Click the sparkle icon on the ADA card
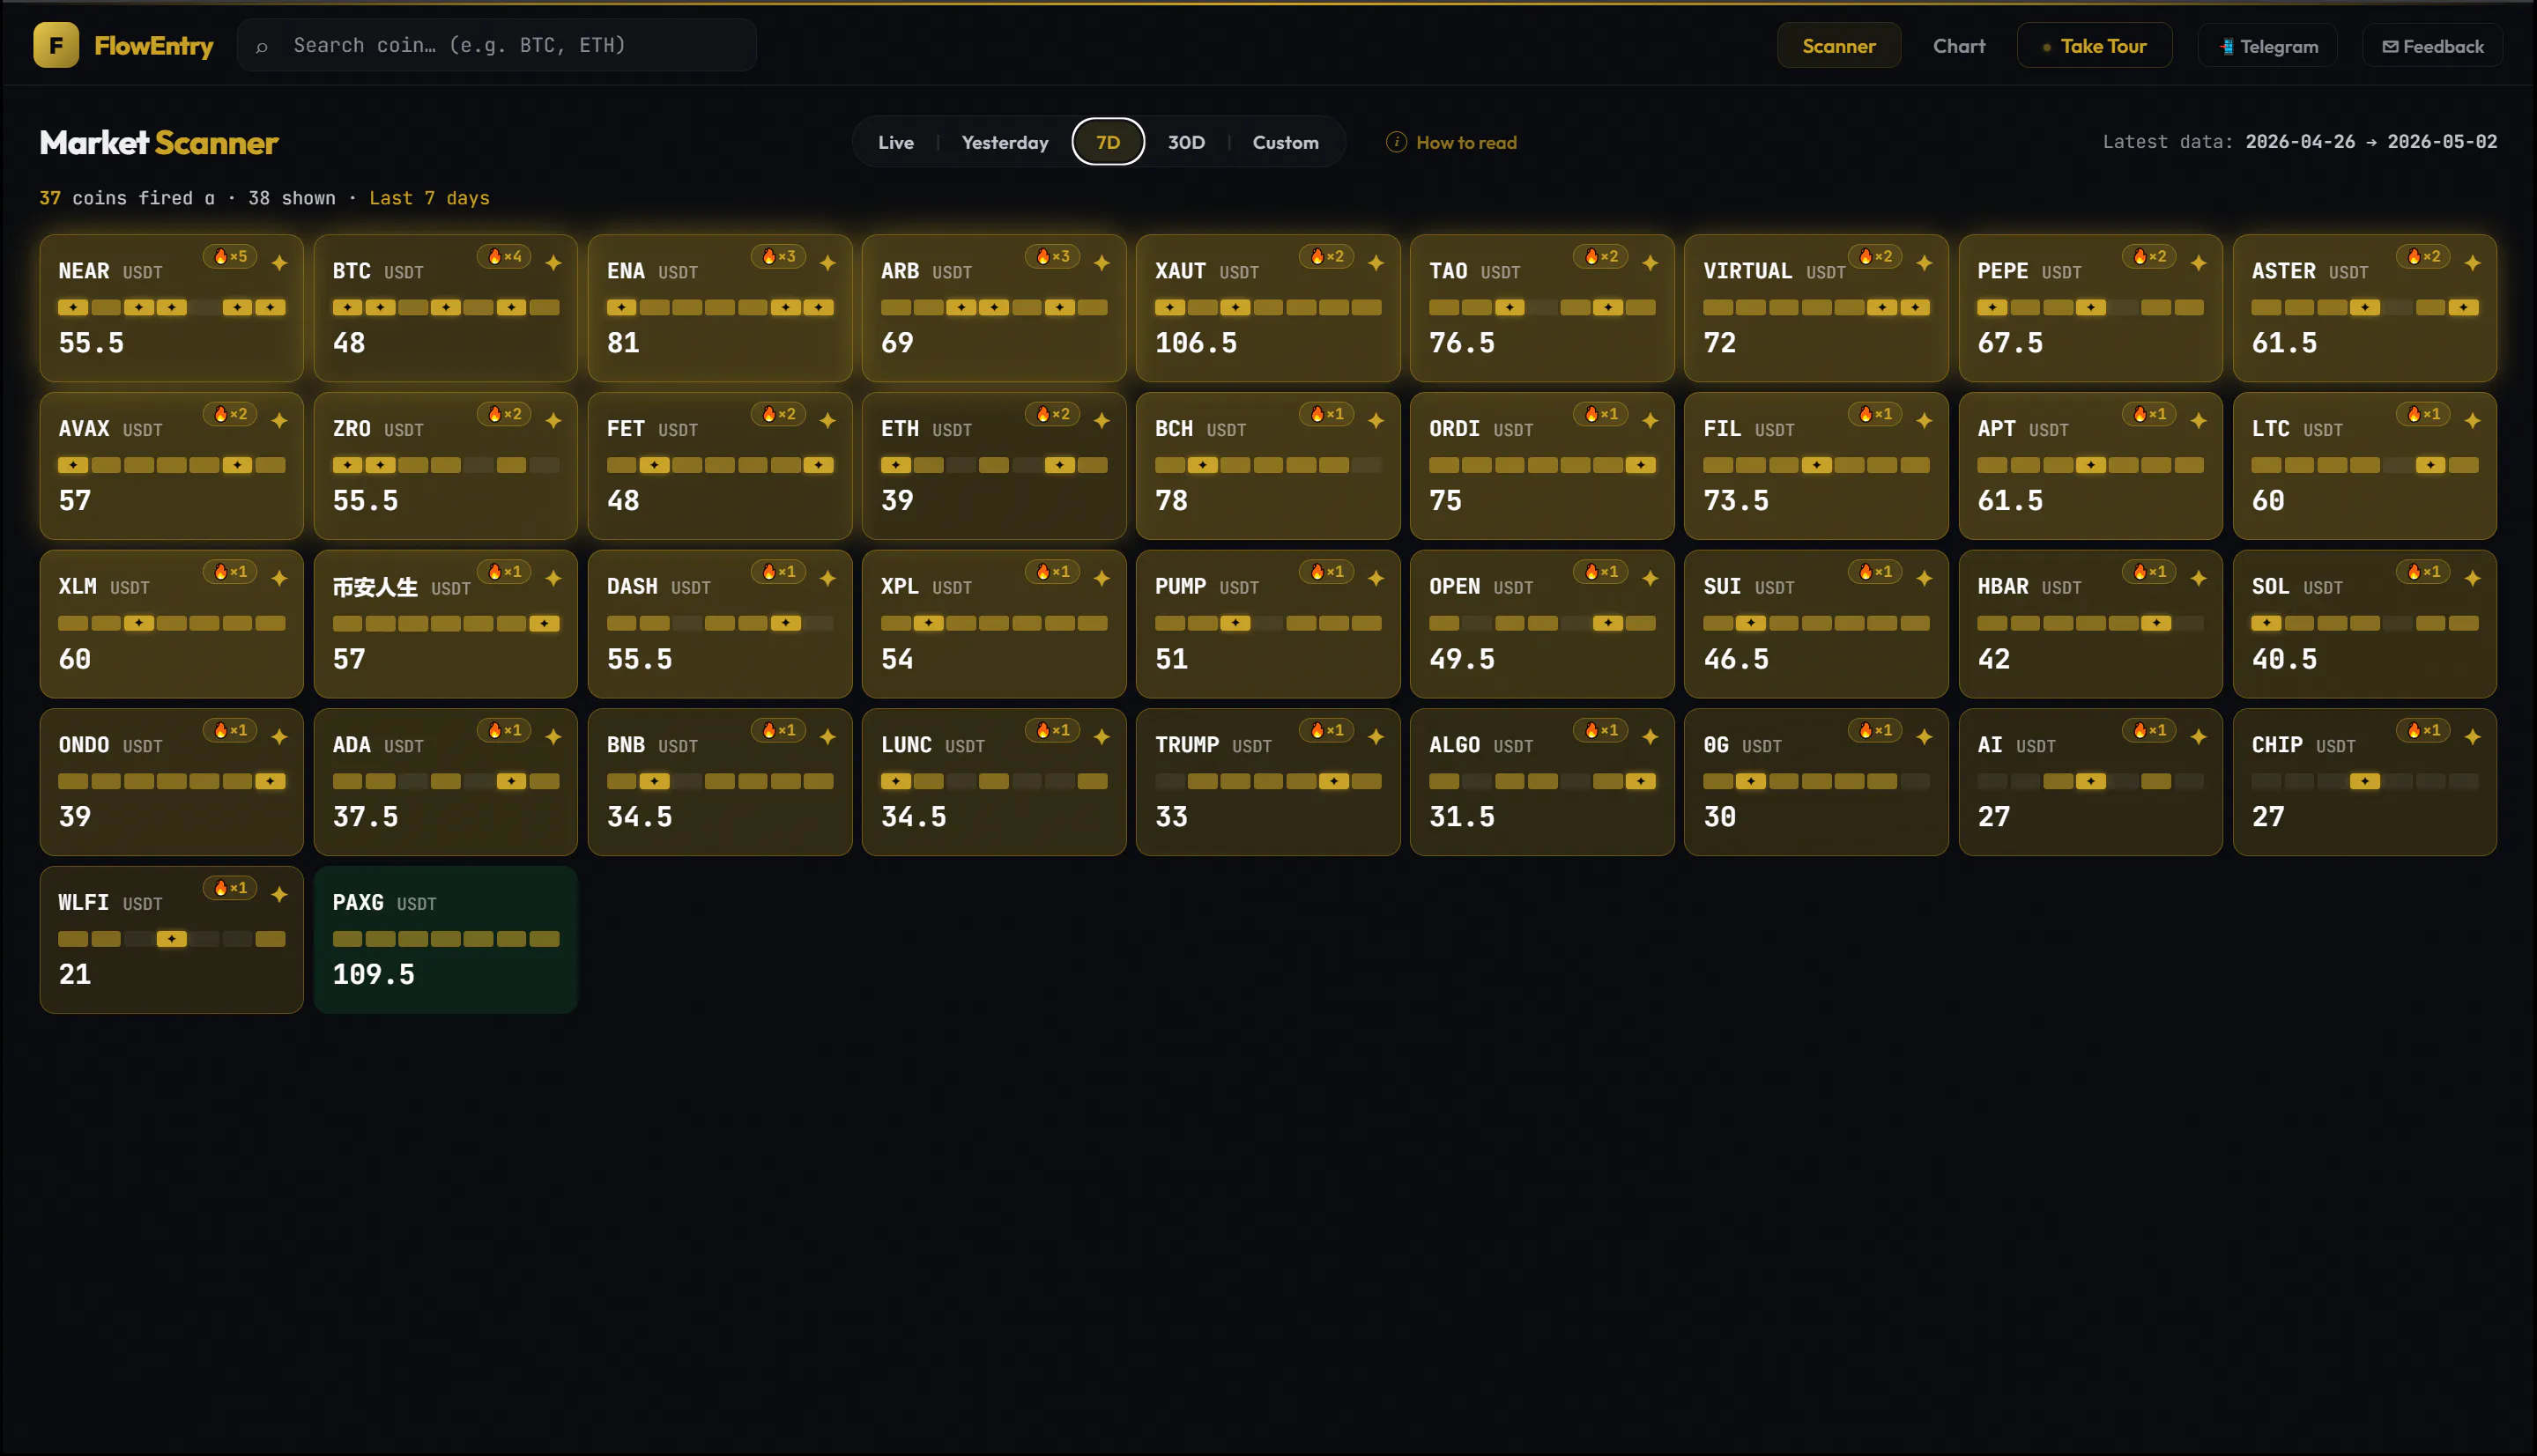2537x1456 pixels. coord(554,737)
